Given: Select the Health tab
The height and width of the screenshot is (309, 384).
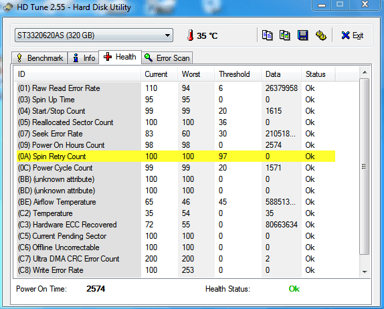Looking at the screenshot, I should tap(120, 57).
